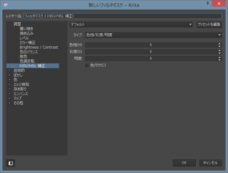
Task: Click the 芸術的 category label
Action: point(19,71)
